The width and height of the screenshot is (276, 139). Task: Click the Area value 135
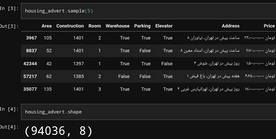tap(48, 89)
